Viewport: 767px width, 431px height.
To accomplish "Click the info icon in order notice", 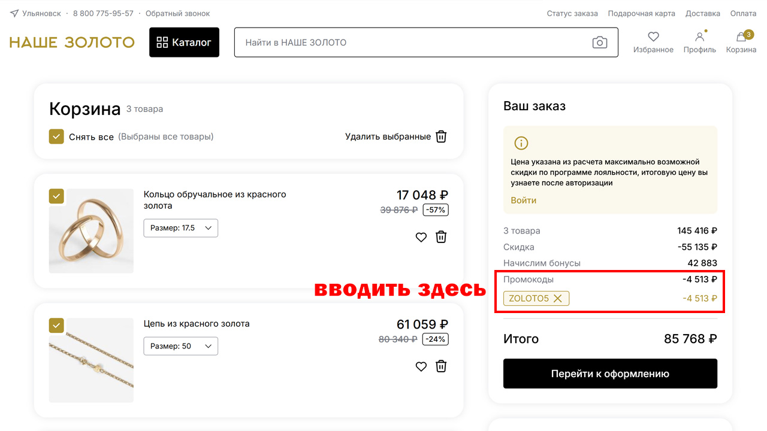I will coord(521,143).
